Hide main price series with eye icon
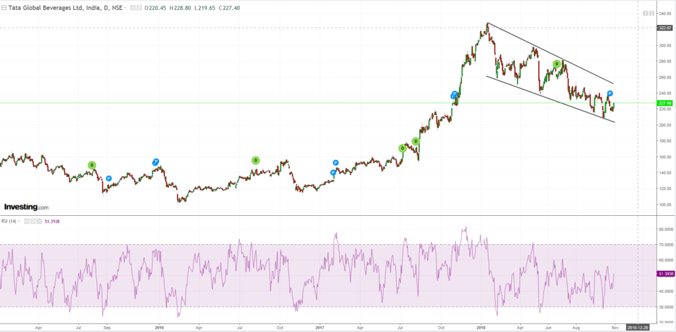The image size is (676, 332). [133, 7]
